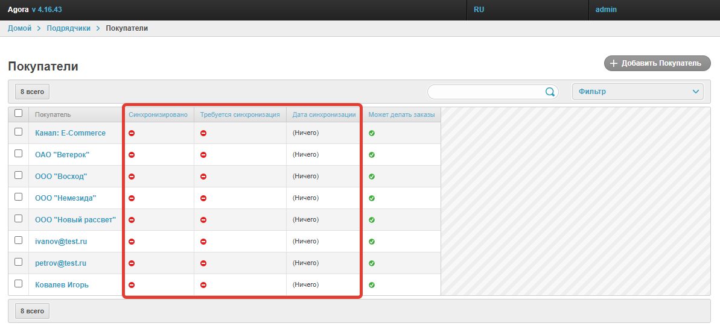Check the box for ООО "Новый рассвет"
720x332 pixels.
point(18,219)
